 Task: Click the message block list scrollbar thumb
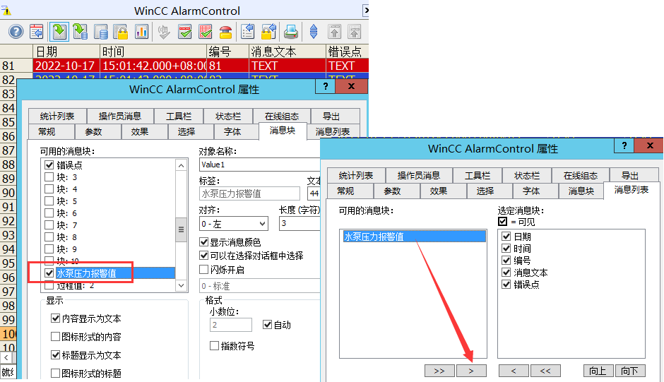pyautogui.click(x=182, y=229)
